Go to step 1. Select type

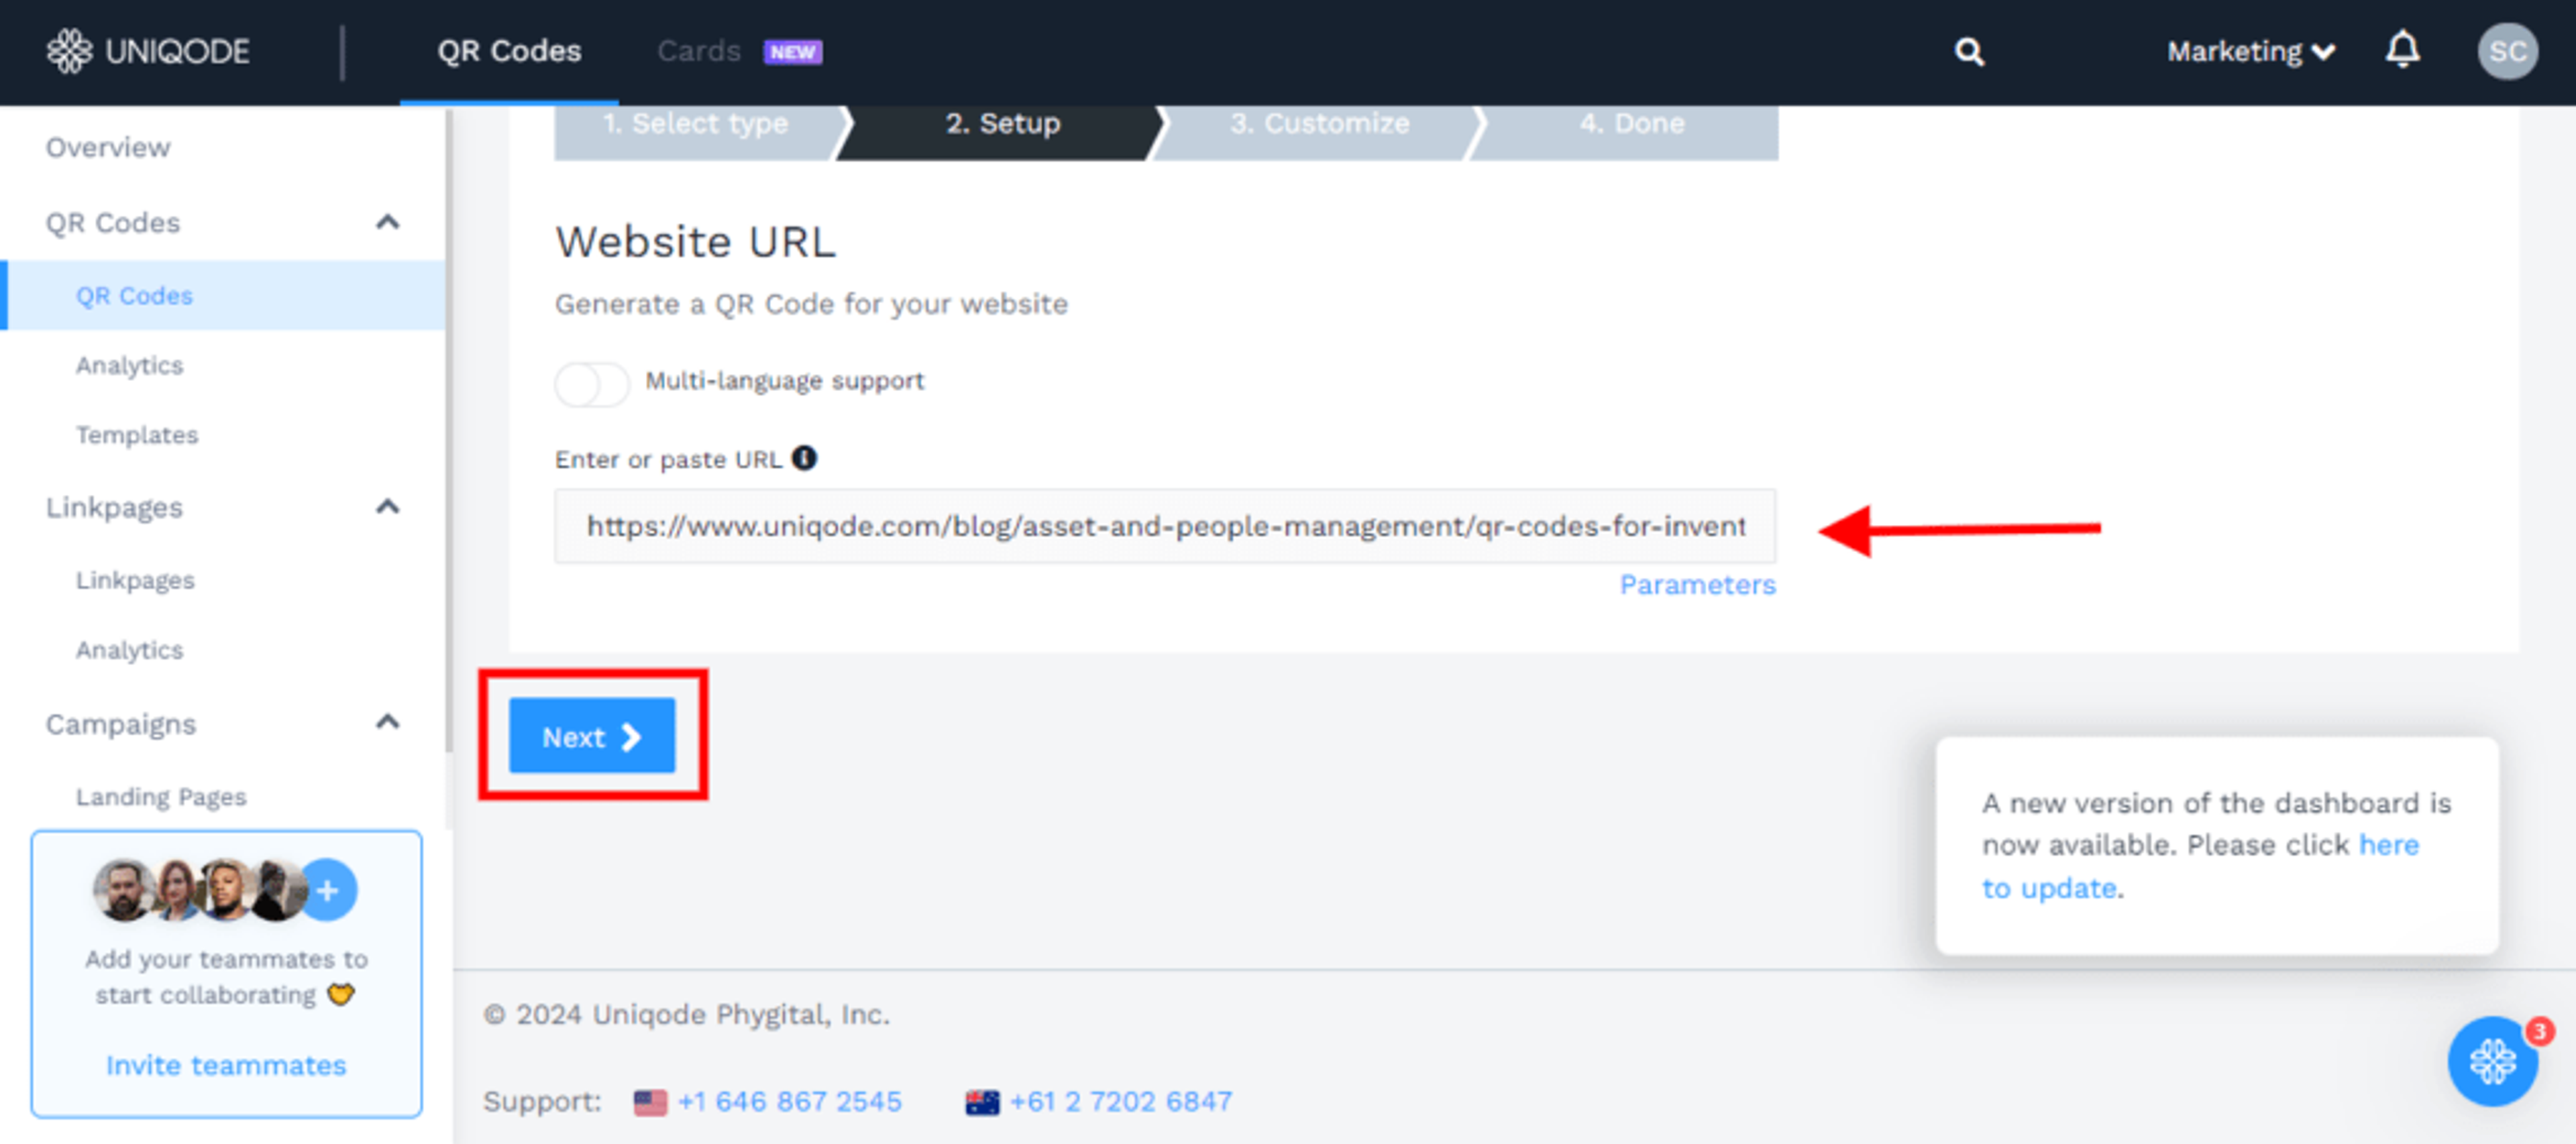[x=696, y=124]
